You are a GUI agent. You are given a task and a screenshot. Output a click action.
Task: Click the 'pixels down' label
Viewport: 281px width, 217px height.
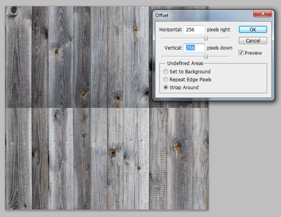pos(219,48)
